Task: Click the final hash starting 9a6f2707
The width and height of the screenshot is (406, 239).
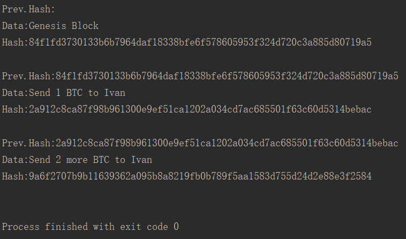Action: pyautogui.click(x=187, y=176)
